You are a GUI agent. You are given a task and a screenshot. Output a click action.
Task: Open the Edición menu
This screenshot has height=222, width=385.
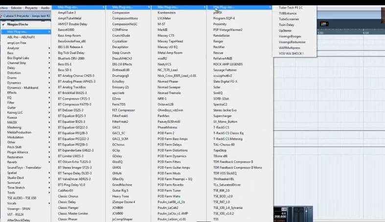16,8
